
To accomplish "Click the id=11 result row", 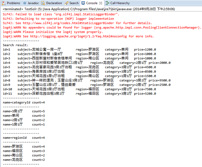I will click(x=79, y=94).
